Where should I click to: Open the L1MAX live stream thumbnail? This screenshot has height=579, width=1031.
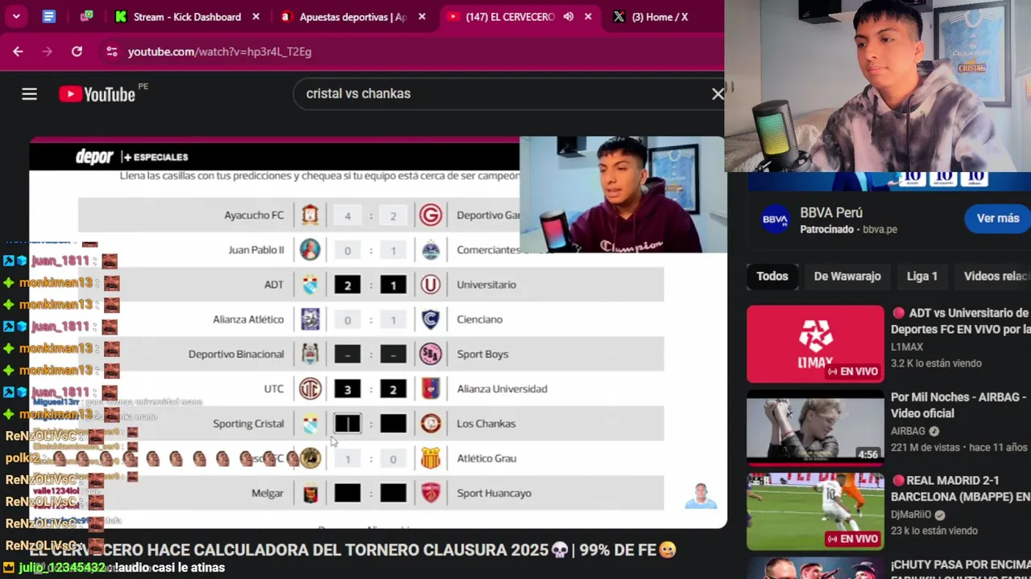coord(815,344)
